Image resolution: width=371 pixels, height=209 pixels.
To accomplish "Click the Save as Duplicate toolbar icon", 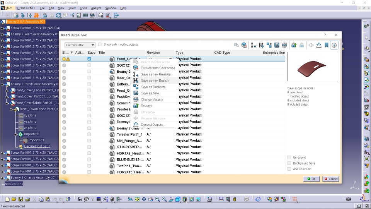I will pos(269,45).
